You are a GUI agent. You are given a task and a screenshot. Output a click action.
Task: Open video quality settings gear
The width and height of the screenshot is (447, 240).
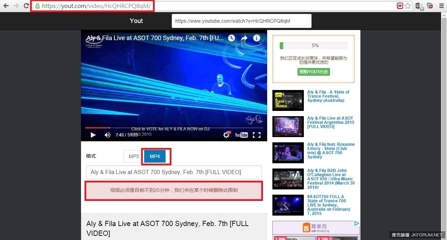point(226,135)
